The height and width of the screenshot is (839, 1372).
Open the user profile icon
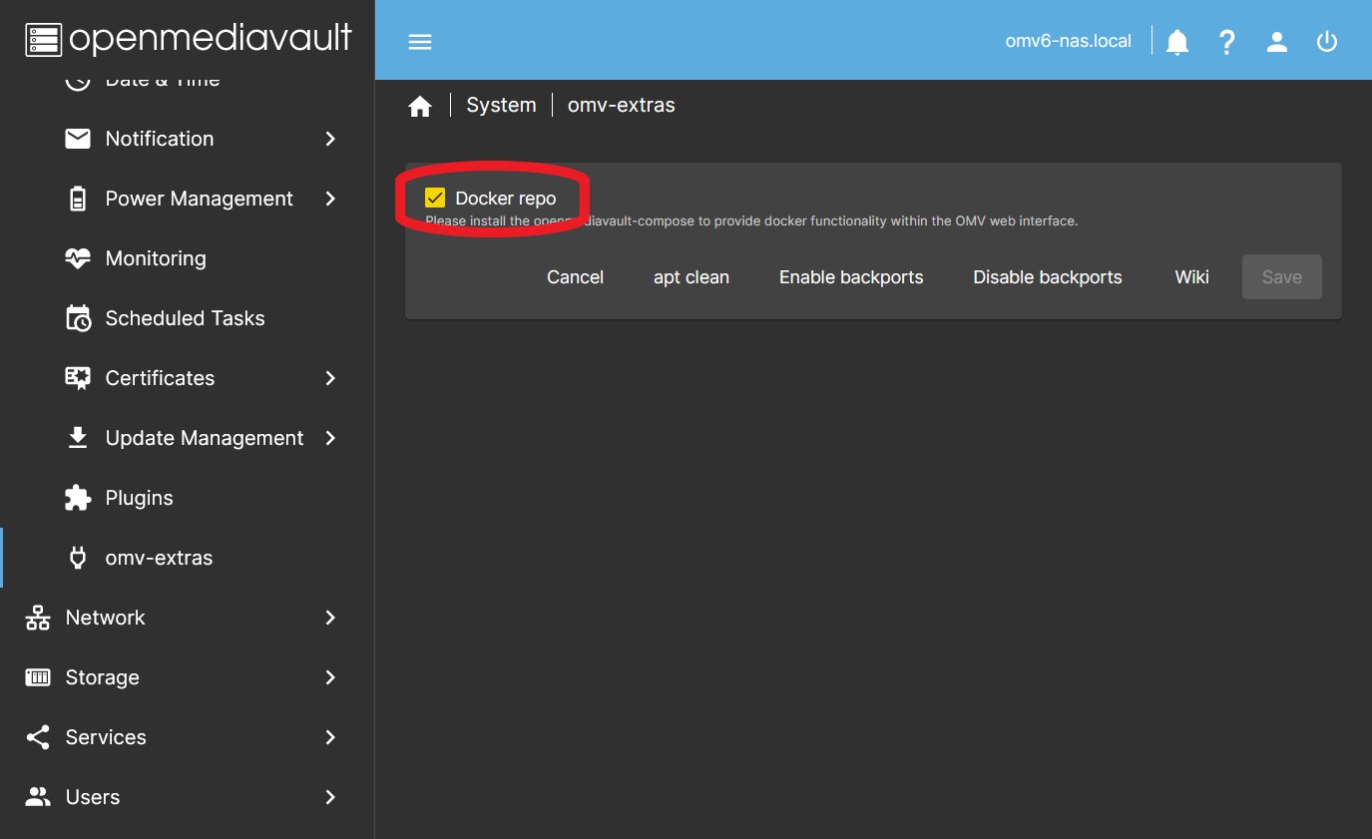tap(1277, 42)
